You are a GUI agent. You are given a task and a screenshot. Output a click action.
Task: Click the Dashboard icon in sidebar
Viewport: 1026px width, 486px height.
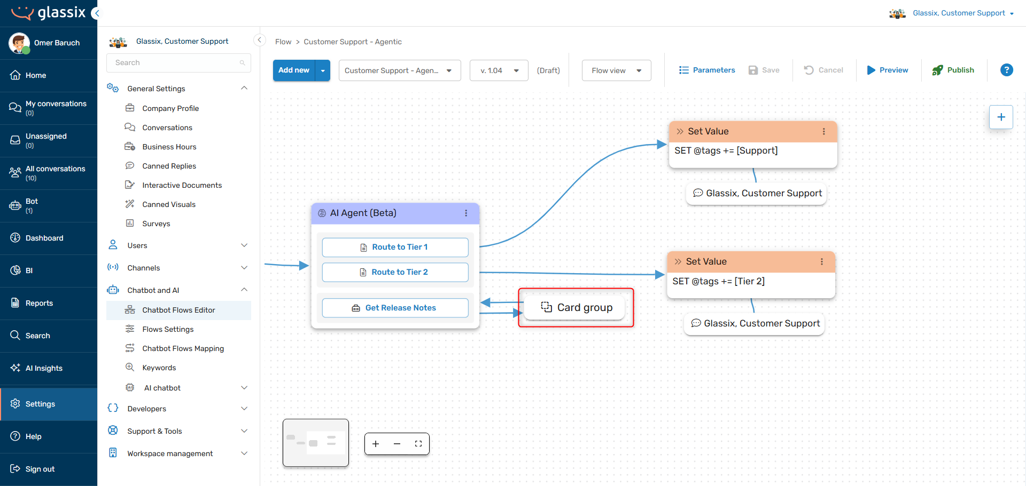(15, 238)
